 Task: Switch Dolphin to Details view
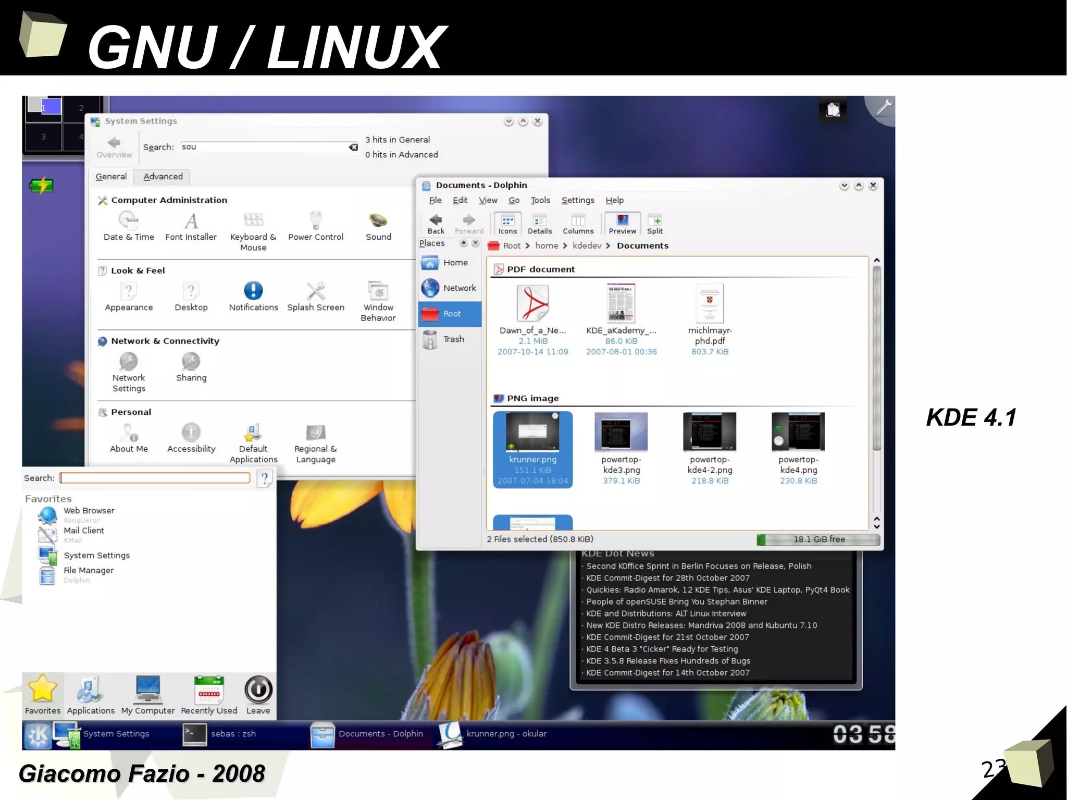(x=540, y=224)
